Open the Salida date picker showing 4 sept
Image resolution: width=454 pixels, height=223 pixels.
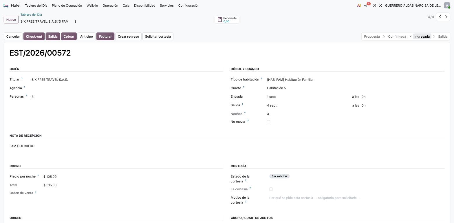(x=308, y=105)
